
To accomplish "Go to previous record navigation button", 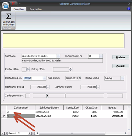I will point(6,133).
